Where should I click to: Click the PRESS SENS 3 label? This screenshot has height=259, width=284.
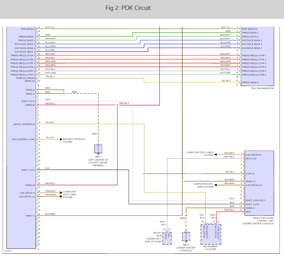point(250,82)
